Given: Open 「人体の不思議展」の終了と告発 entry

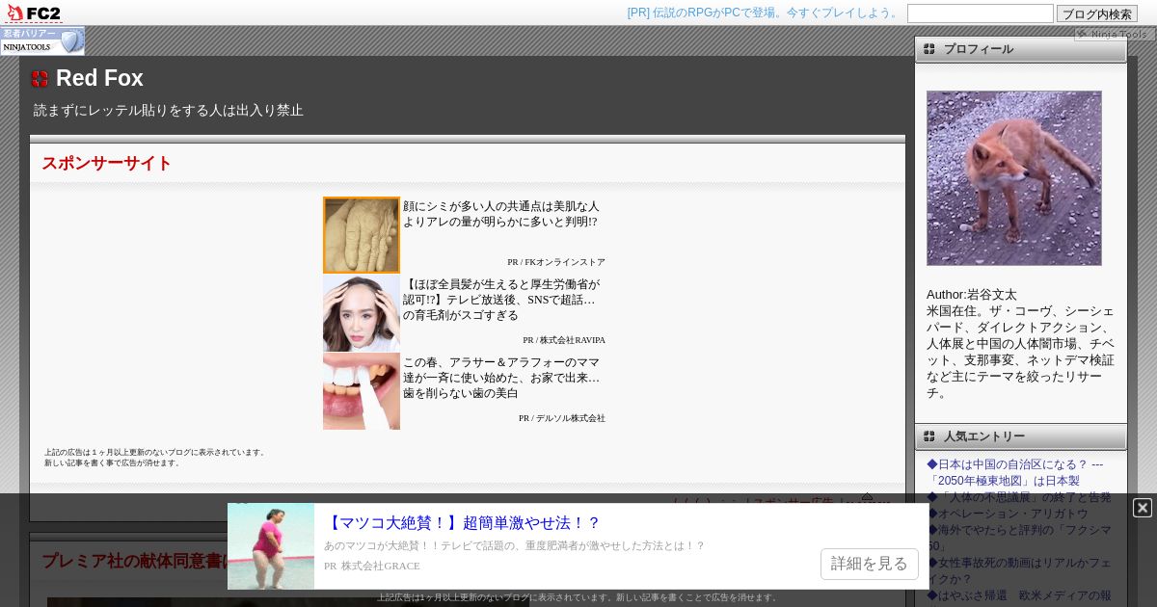Looking at the screenshot, I should point(1019,497).
